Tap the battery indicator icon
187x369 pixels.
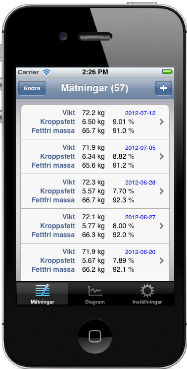tap(168, 72)
